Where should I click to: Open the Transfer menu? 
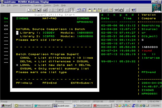38,5
